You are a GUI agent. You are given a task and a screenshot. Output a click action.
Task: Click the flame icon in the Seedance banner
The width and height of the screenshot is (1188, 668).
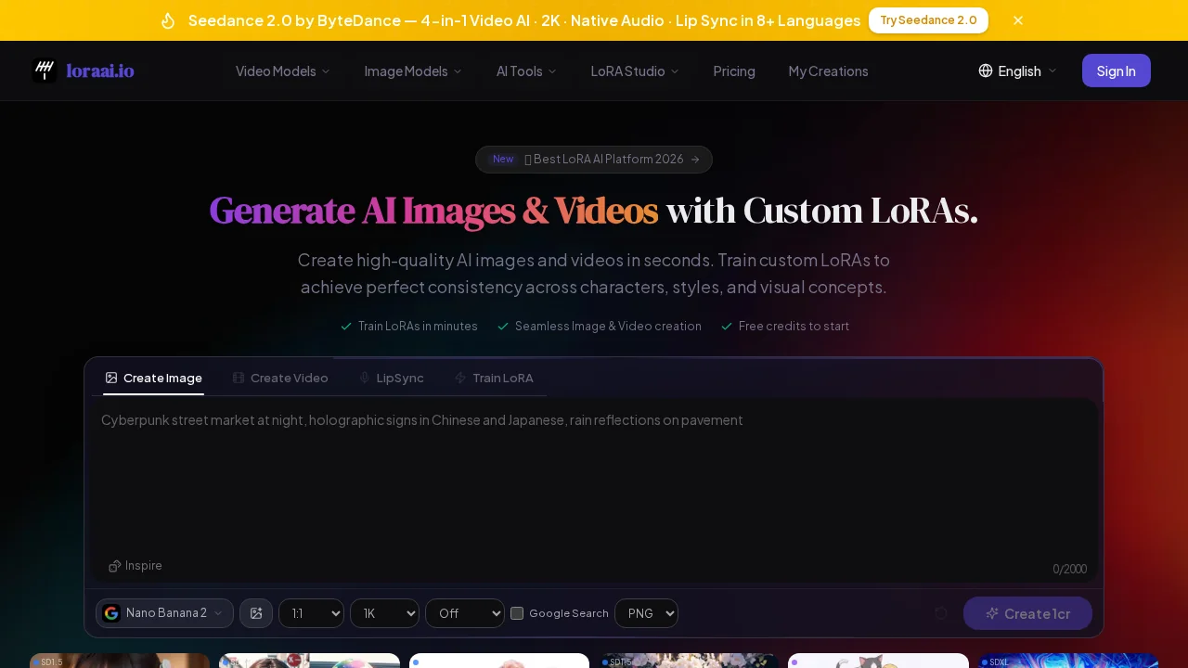pos(168,20)
